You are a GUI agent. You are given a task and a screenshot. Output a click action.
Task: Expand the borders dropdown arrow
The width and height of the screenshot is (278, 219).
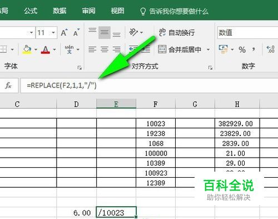click(x=12, y=50)
